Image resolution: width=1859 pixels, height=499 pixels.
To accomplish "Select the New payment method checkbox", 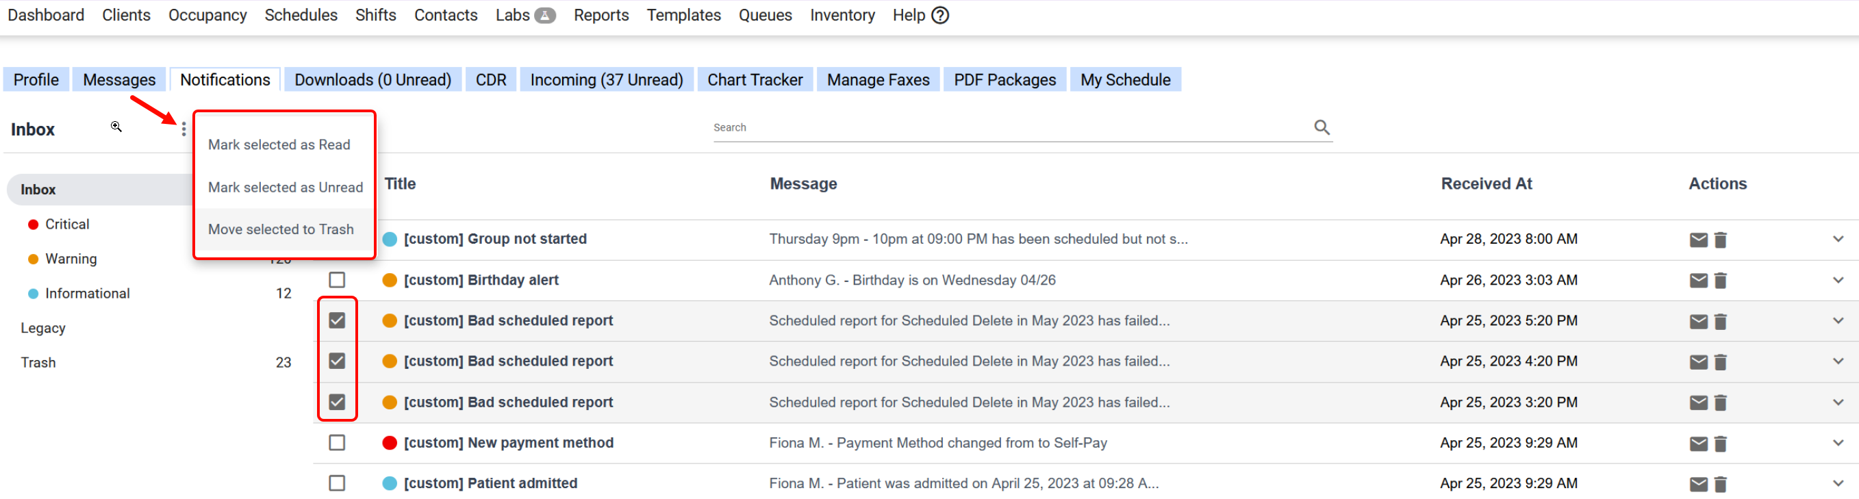I will pos(337,443).
